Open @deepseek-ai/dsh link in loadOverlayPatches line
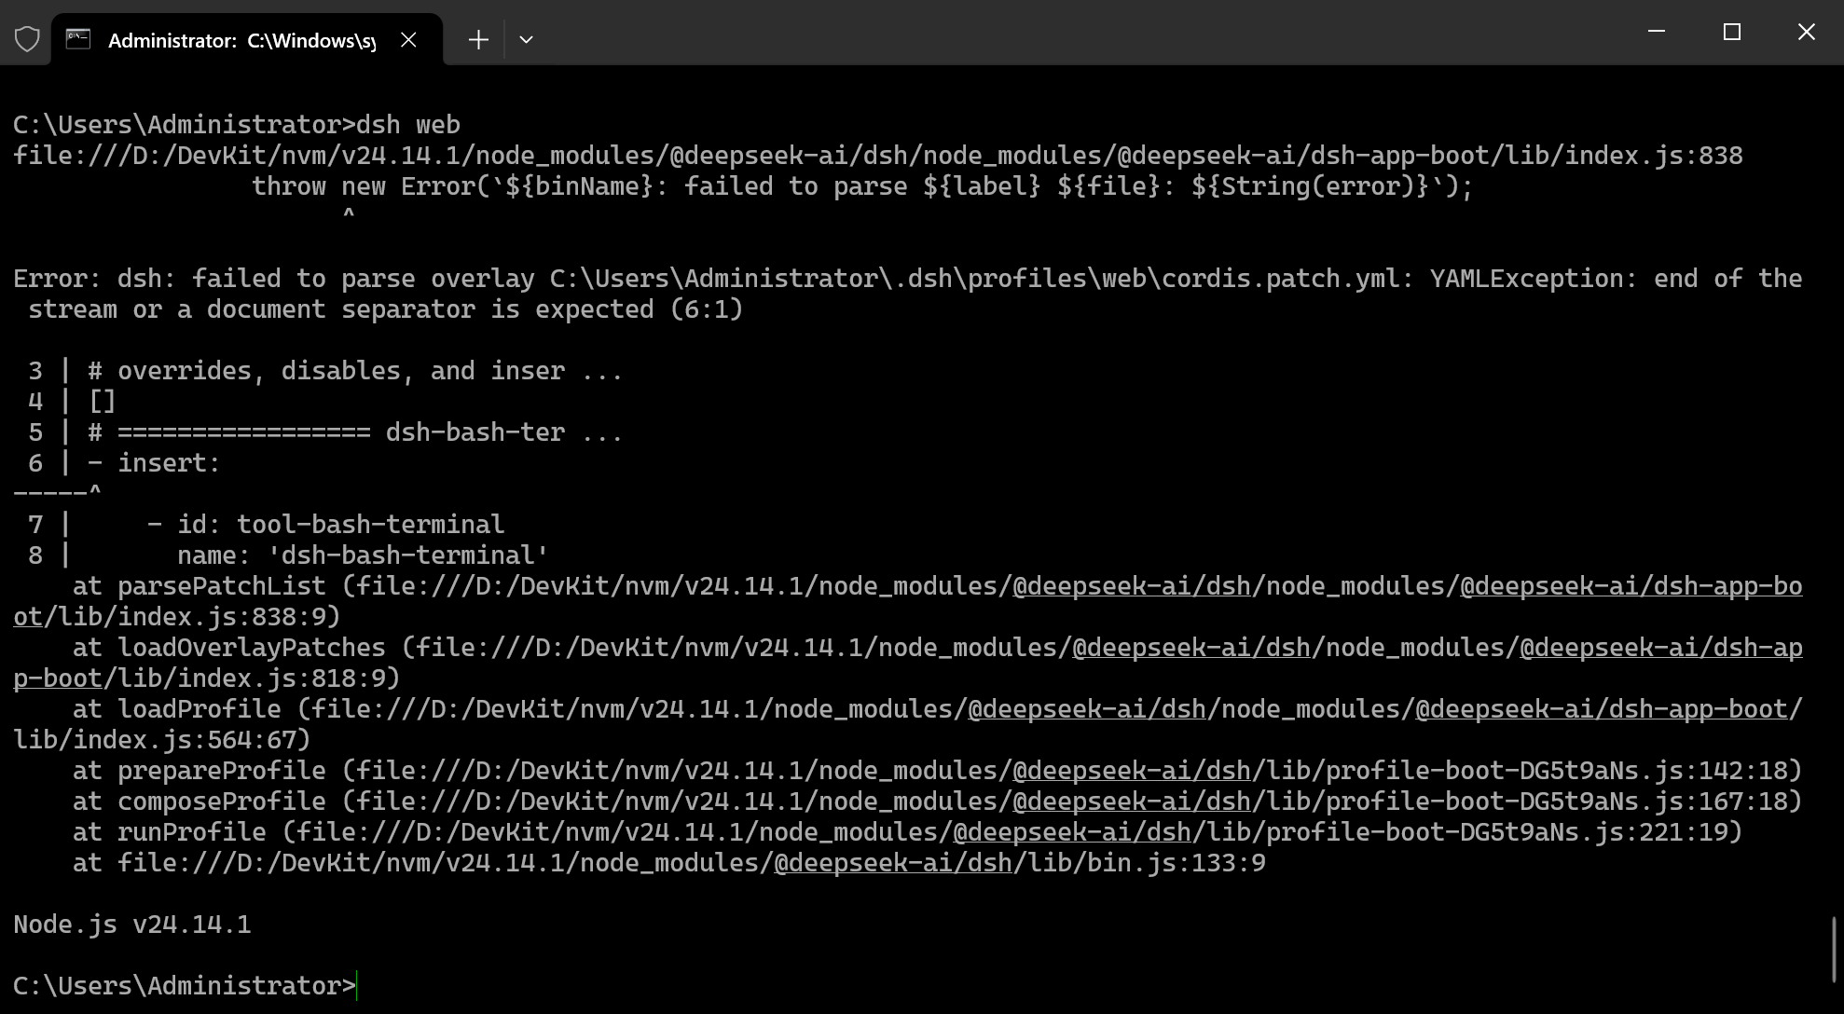This screenshot has height=1014, width=1844. click(x=1191, y=648)
